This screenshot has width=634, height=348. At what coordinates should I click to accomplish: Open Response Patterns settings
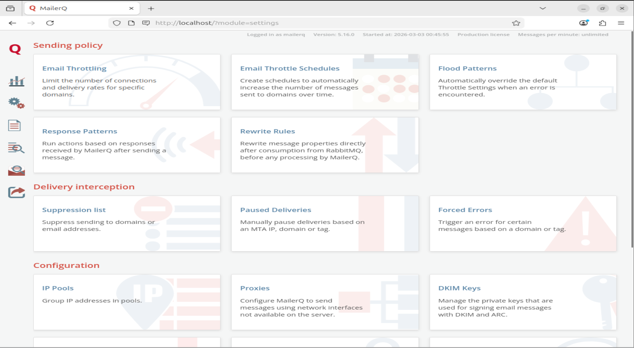[127, 145]
